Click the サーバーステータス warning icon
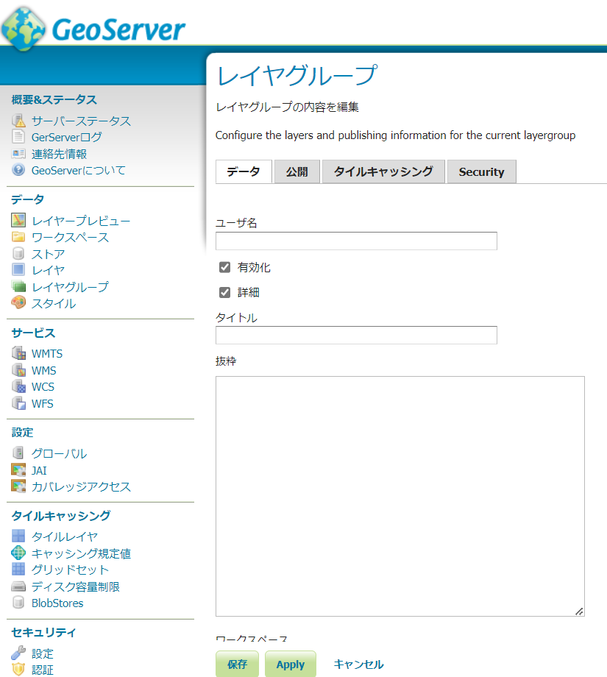This screenshot has width=607, height=677. click(18, 121)
